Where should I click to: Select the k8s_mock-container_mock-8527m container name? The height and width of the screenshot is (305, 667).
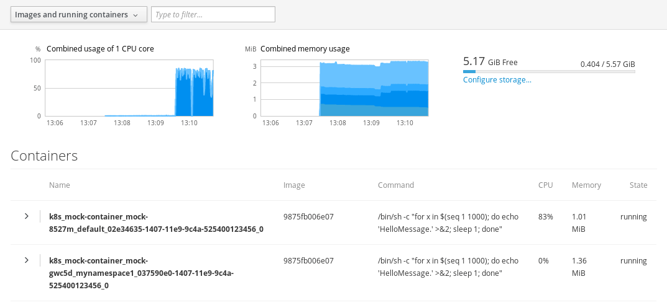pos(156,223)
